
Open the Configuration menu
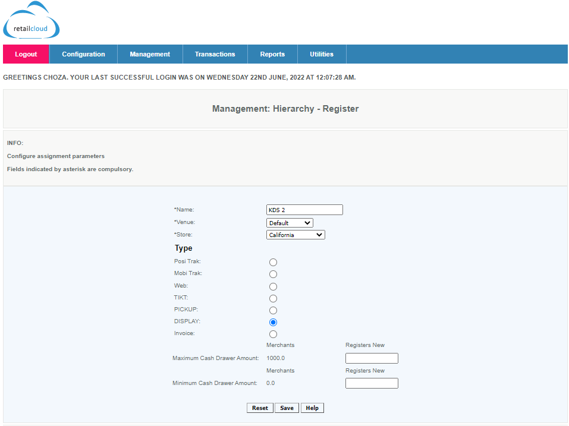pyautogui.click(x=83, y=54)
